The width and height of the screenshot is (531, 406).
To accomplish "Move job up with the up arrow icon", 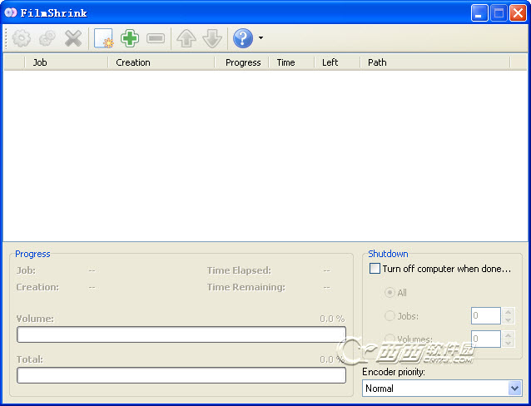I will tap(186, 38).
